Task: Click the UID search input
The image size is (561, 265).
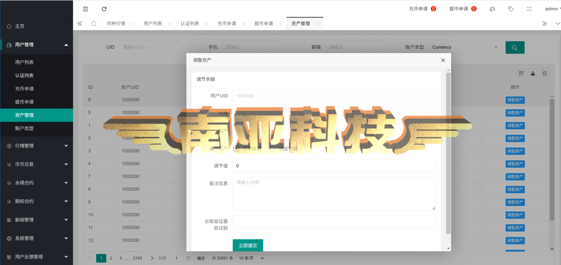Action: (x=150, y=47)
